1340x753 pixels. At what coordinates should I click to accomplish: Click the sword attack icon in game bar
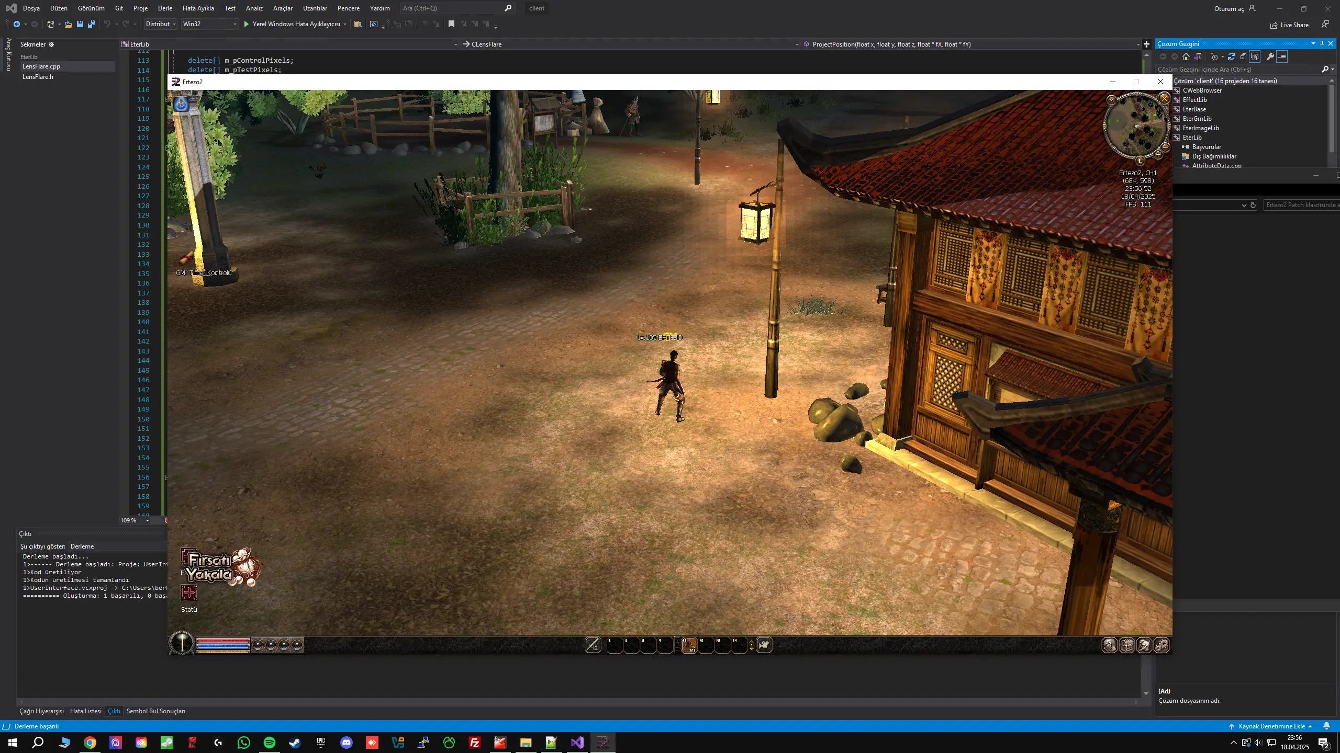593,645
